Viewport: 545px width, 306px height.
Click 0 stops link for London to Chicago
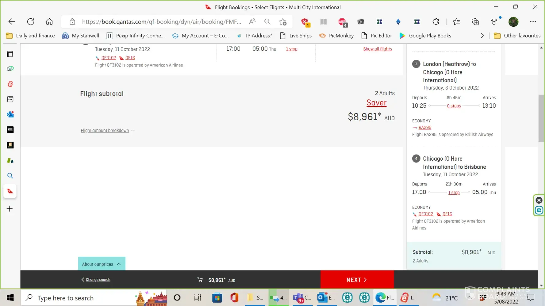tap(454, 106)
